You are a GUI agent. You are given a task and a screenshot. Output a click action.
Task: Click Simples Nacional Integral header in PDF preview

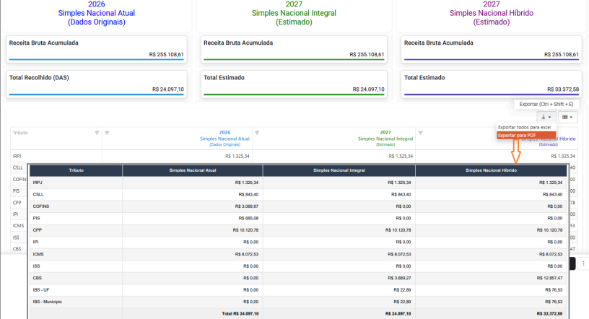tap(339, 170)
